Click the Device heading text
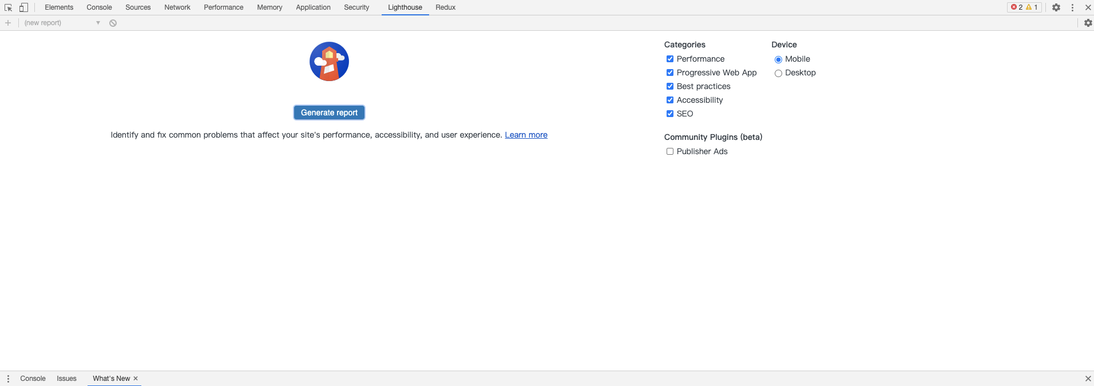This screenshot has height=386, width=1094. click(x=784, y=45)
